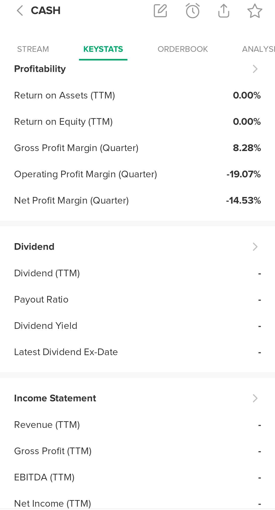Add CASH to watchlist with the star icon
Screen dimensions: 275x510
pyautogui.click(x=255, y=11)
